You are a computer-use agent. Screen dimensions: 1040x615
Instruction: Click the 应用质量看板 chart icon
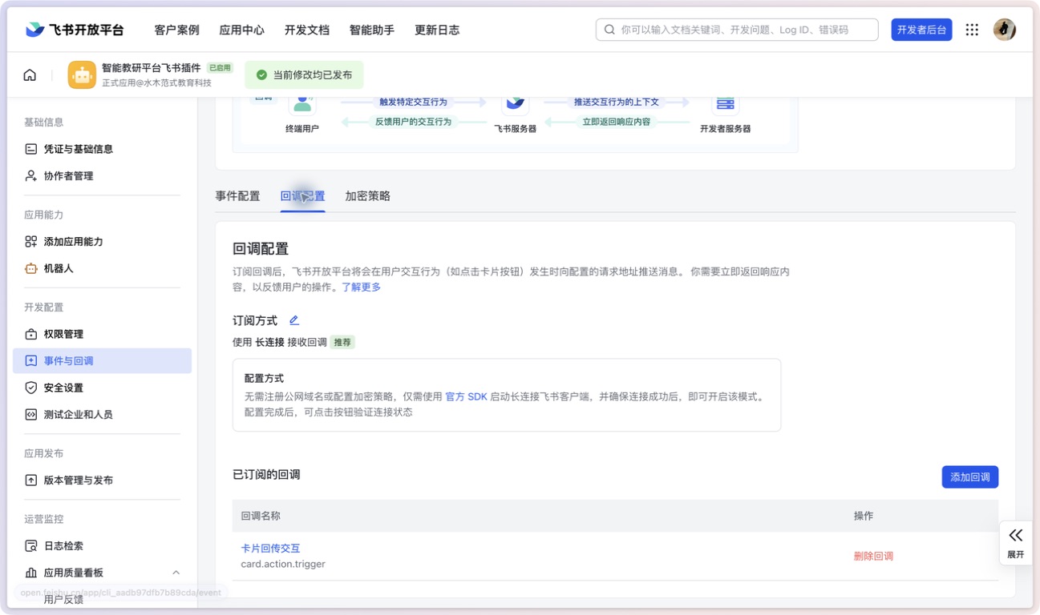pos(31,573)
